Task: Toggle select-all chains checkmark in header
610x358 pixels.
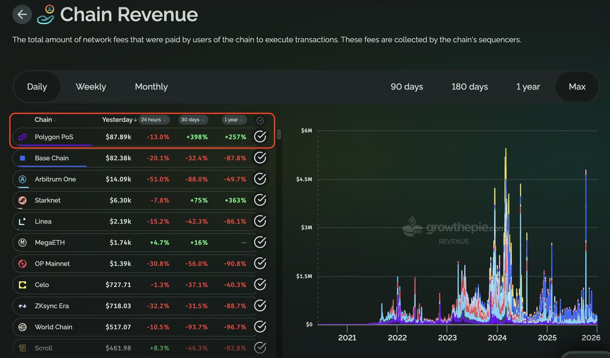Action: point(260,120)
